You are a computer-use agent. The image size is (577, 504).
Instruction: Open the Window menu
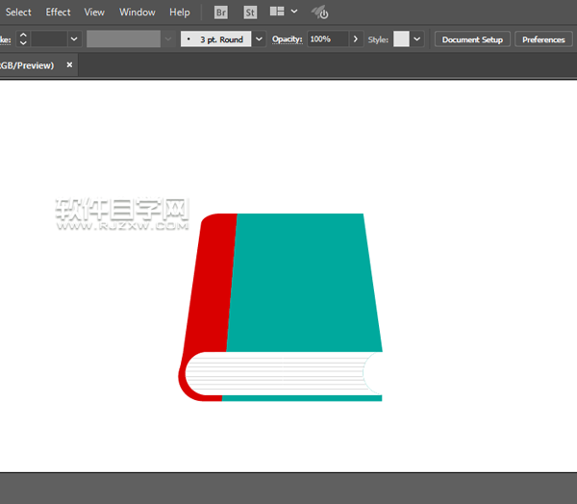click(138, 13)
